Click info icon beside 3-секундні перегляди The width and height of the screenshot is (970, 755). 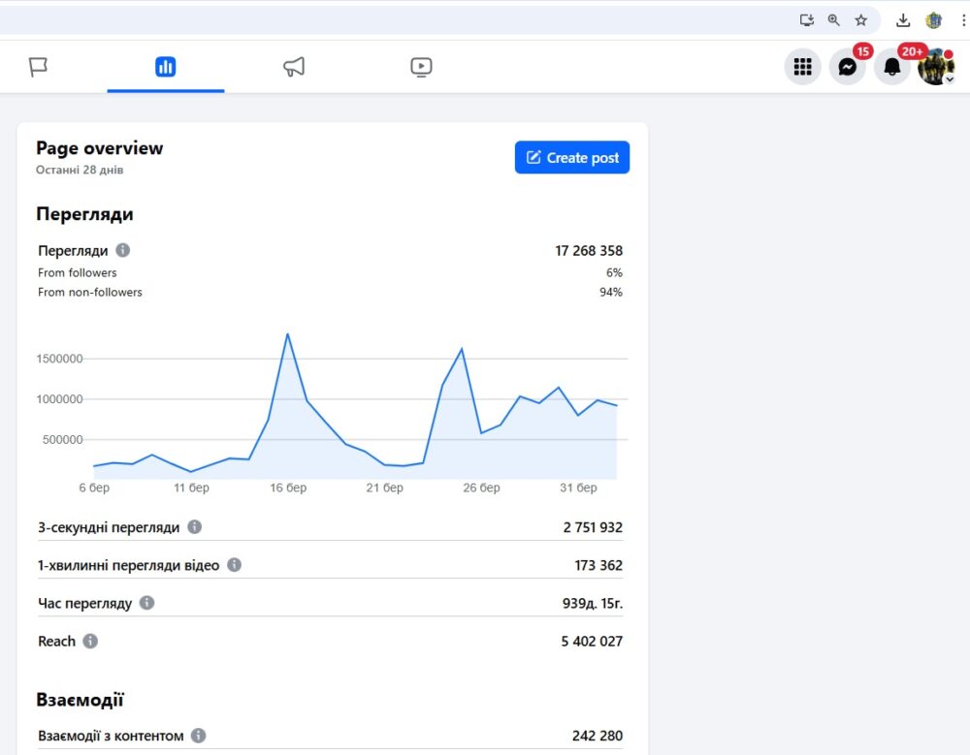pyautogui.click(x=194, y=527)
